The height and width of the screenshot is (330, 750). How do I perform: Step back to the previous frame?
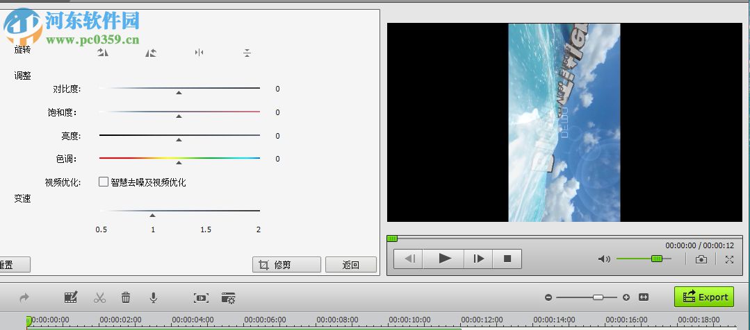coord(409,259)
